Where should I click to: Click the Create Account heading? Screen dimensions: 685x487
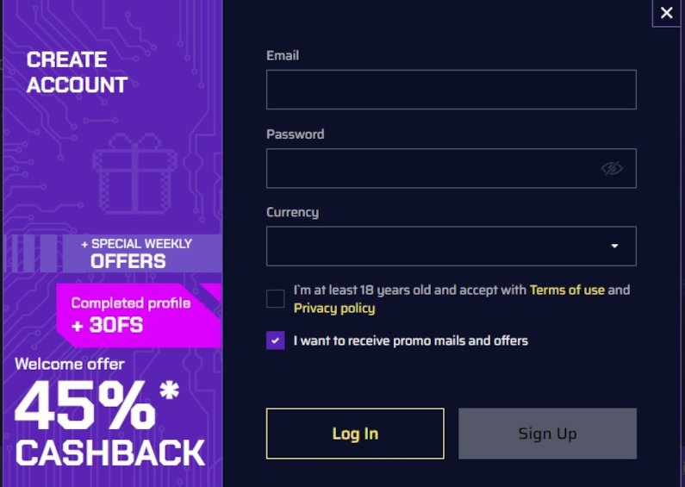point(78,72)
